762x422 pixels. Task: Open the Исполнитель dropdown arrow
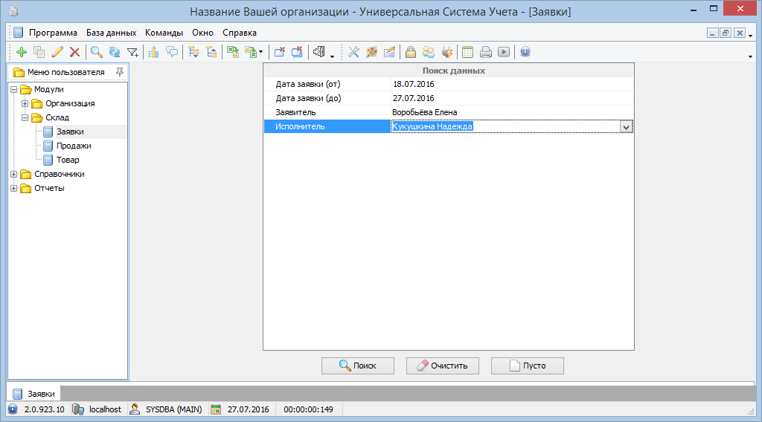[x=626, y=127]
